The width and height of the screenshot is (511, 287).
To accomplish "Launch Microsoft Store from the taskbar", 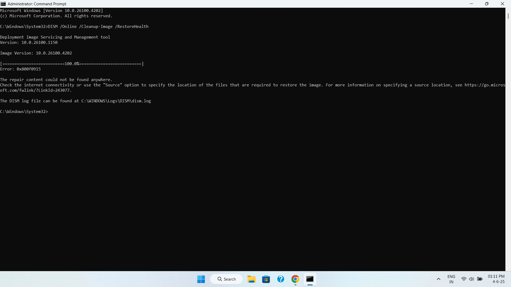I will [x=266, y=279].
